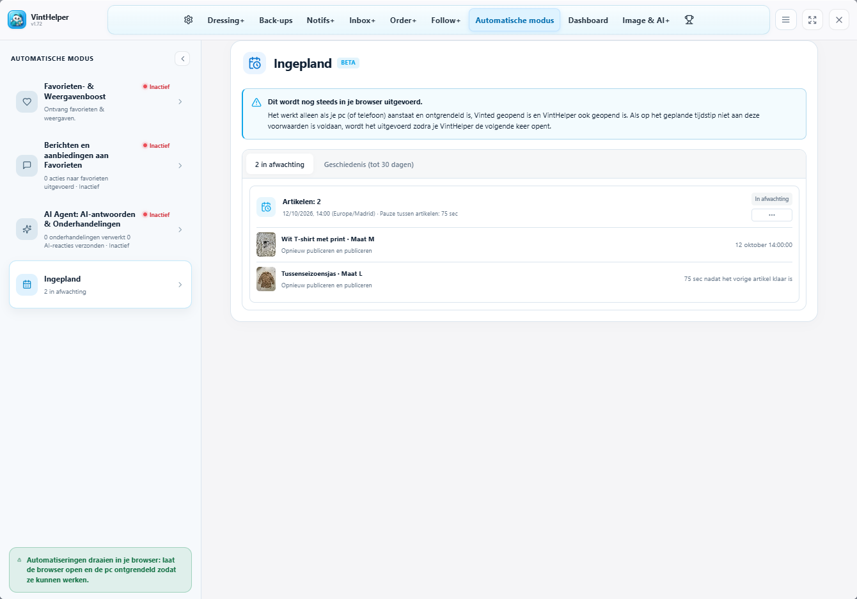
Task: Select the Order+ tab
Action: [403, 20]
